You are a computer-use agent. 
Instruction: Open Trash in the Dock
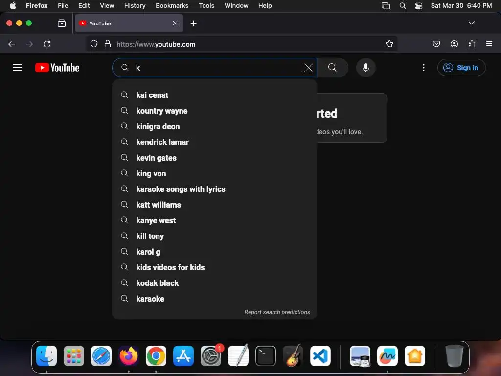[x=454, y=356]
